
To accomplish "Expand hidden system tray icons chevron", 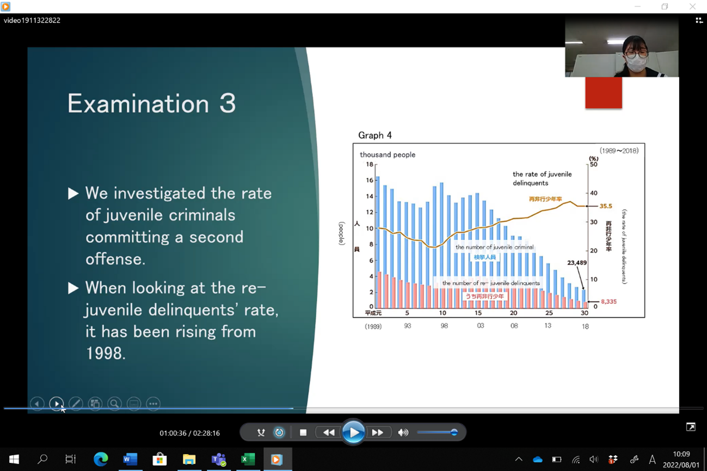I will pos(519,459).
